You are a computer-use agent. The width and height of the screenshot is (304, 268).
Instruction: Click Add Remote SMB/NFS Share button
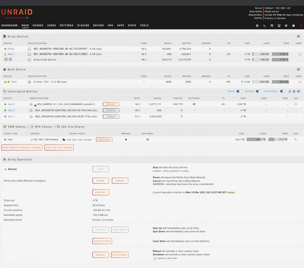tap(22, 147)
